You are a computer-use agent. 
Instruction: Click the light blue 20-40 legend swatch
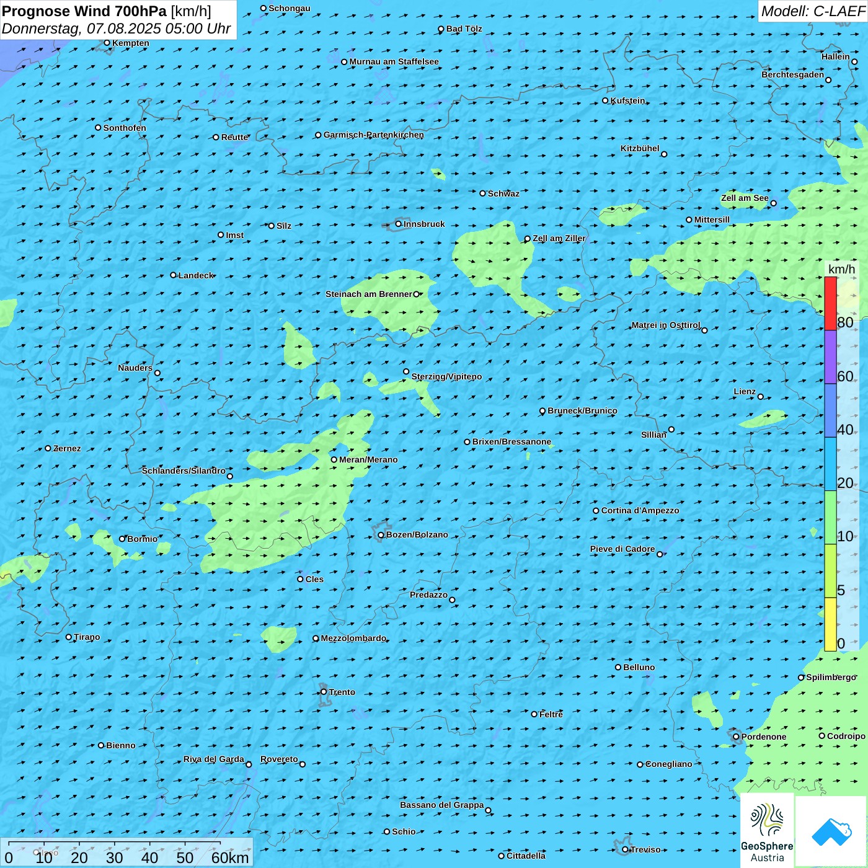pos(830,464)
